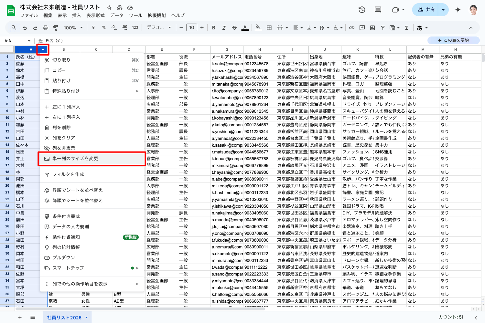Open the zoom 100% dropdown

tap(73, 28)
